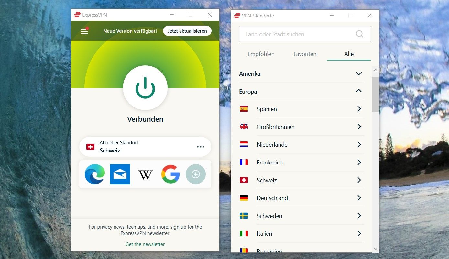The image size is (449, 259).
Task: Open the Google shortcut icon
Action: point(170,174)
